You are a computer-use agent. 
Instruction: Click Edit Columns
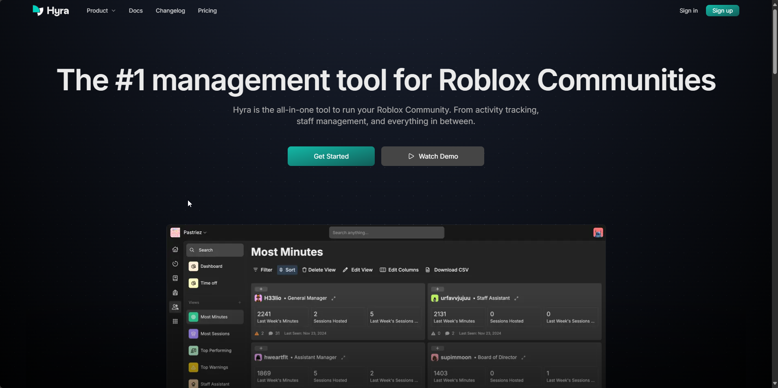pos(399,270)
